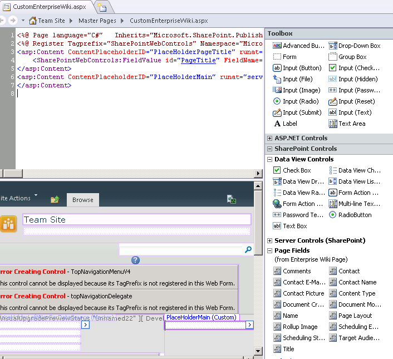Insert the Contact Picture page field
This screenshot has width=393, height=359.
[x=298, y=293]
